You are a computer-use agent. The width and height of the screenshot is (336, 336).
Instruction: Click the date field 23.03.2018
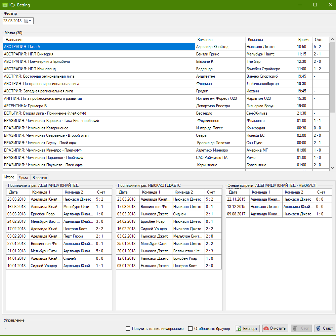click(x=12, y=21)
